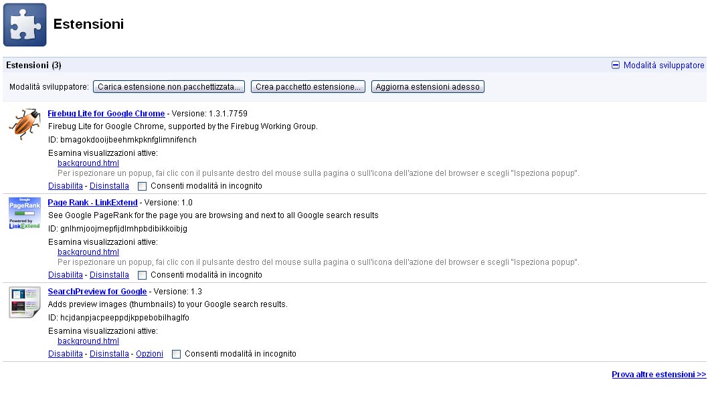The image size is (712, 394).
Task: Open the Firebug Lite for Google Chrome link
Action: point(106,114)
